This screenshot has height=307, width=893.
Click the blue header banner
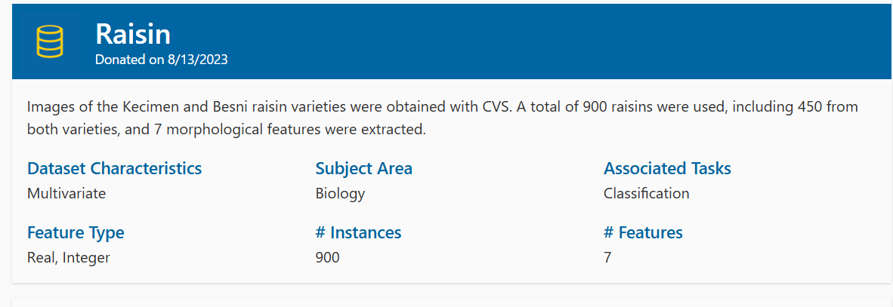(x=452, y=41)
